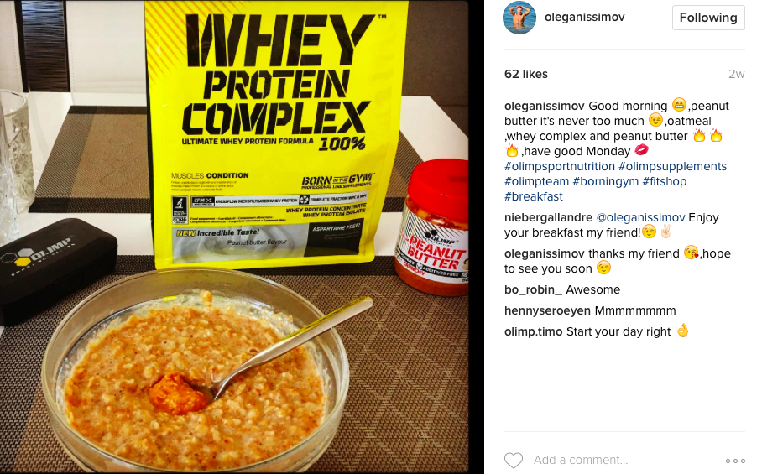The image size is (762, 474).
Task: Toggle the Following button
Action: point(708,18)
